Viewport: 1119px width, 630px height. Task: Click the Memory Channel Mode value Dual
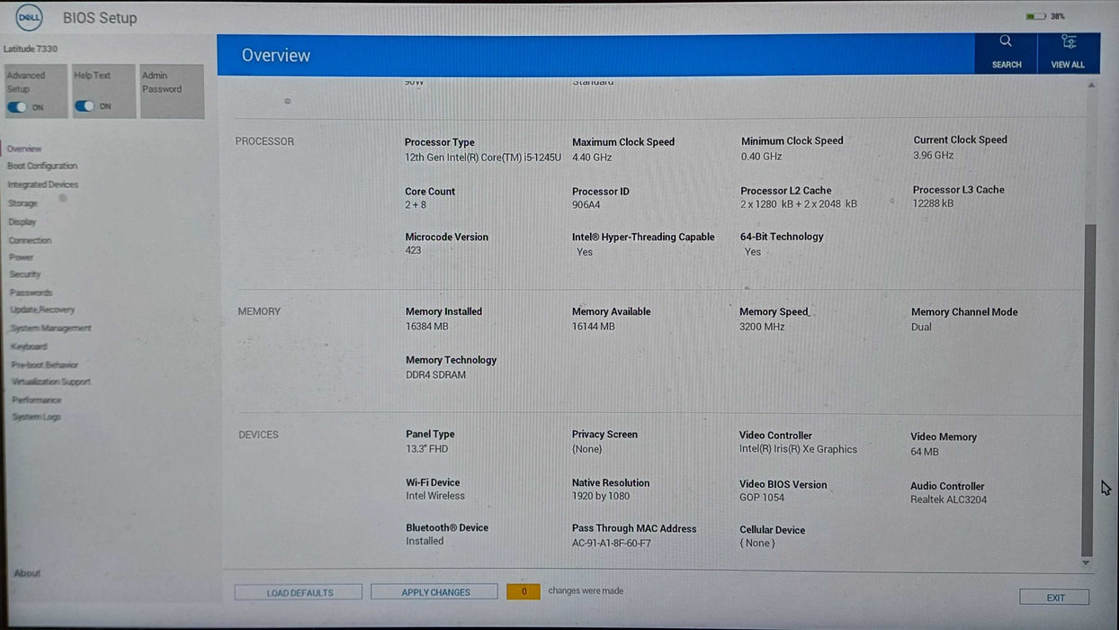click(x=921, y=328)
